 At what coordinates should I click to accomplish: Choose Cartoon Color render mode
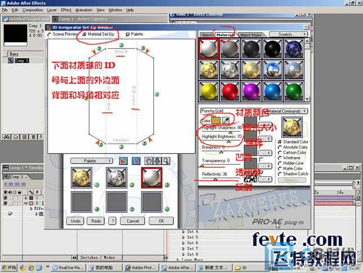click(x=280, y=153)
